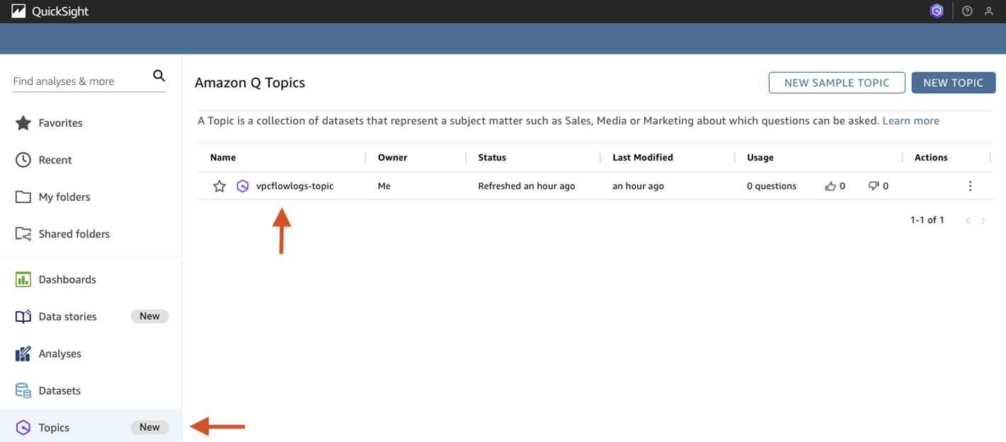Click the Actions column header
Viewport: 1006px width, 442px height.
coord(931,157)
